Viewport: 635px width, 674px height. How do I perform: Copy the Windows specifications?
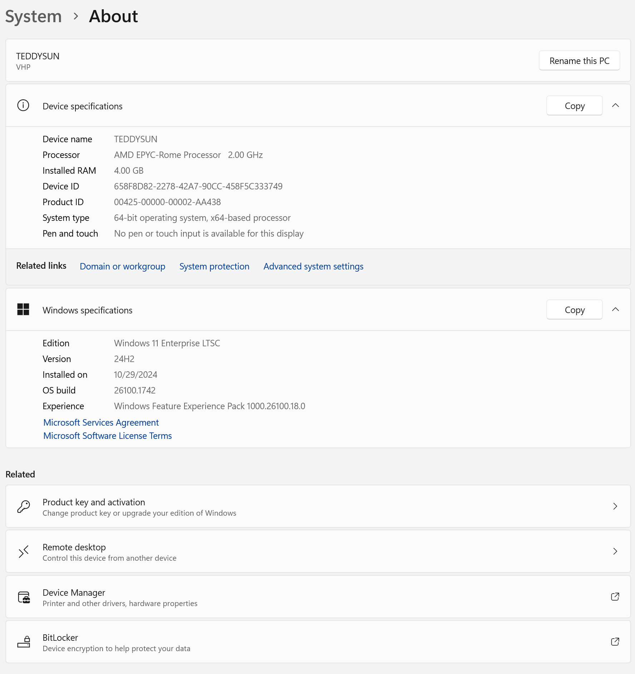point(575,310)
